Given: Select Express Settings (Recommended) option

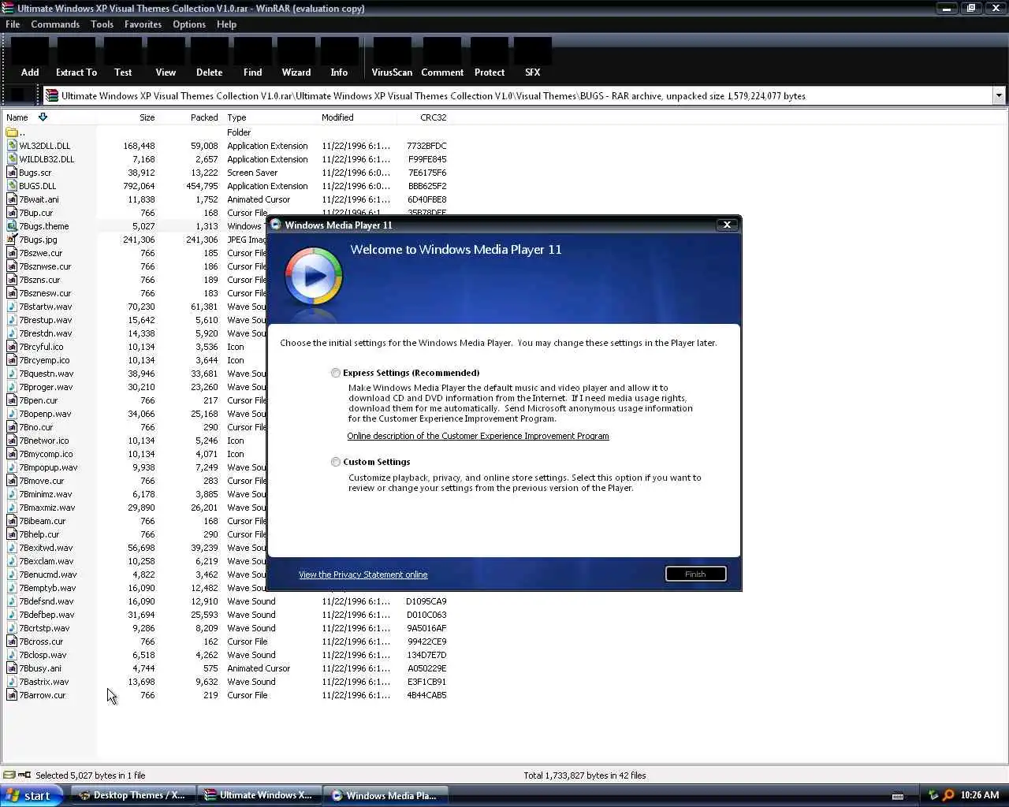Looking at the screenshot, I should point(336,373).
